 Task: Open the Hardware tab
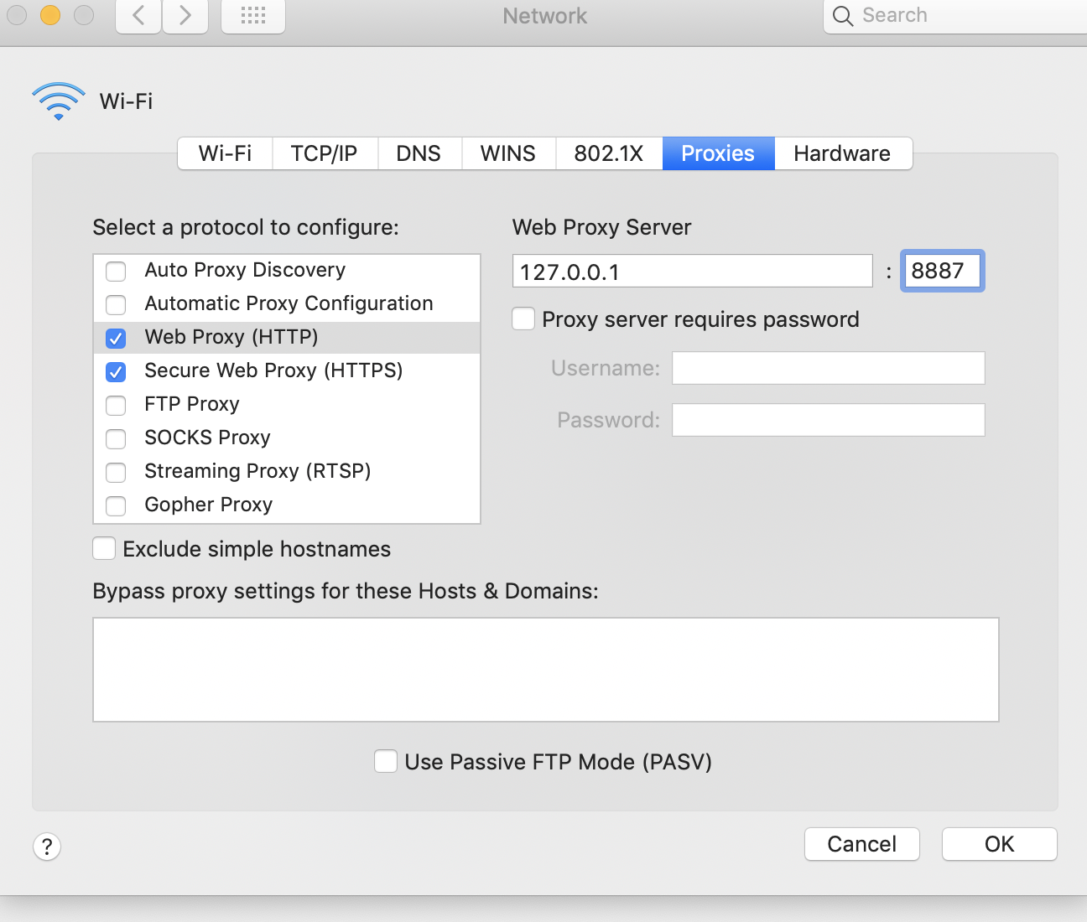tap(842, 153)
